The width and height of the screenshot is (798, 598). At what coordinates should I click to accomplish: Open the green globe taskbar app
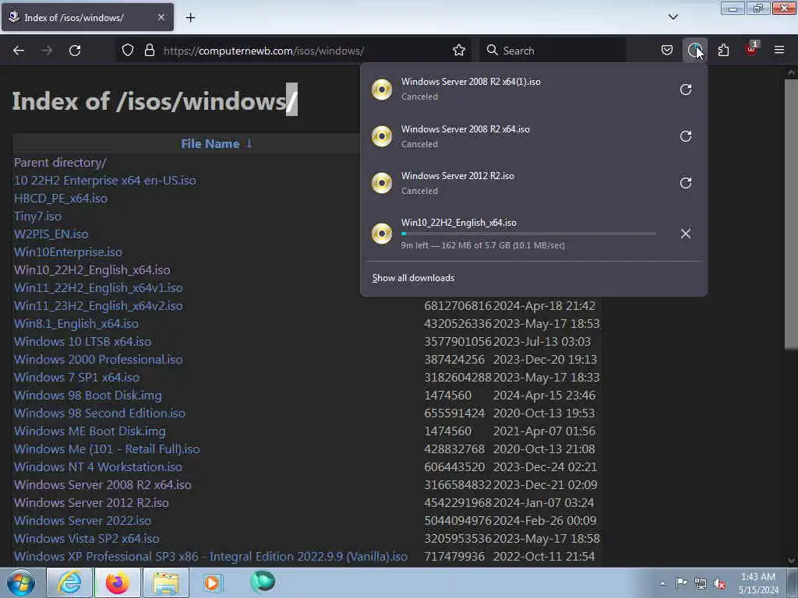263,582
